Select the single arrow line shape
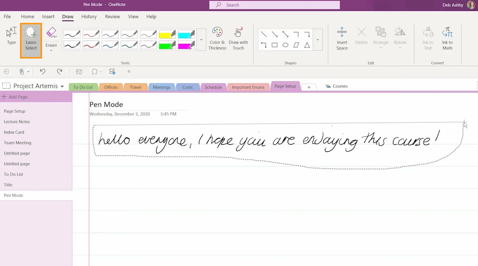 (x=274, y=34)
